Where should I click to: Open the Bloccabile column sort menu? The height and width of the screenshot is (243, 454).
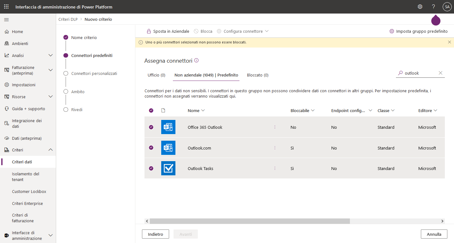(x=303, y=110)
